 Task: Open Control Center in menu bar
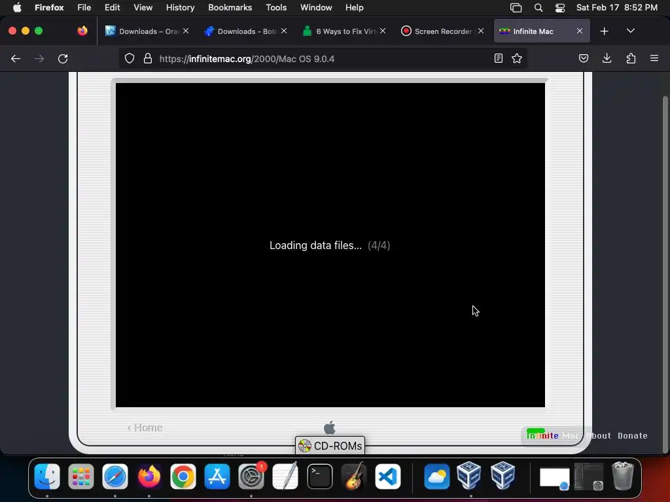pos(560,8)
